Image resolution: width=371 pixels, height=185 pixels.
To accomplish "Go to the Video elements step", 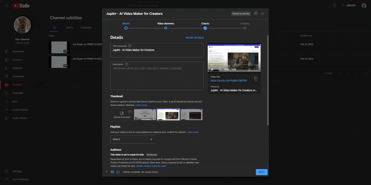I will point(165,26).
